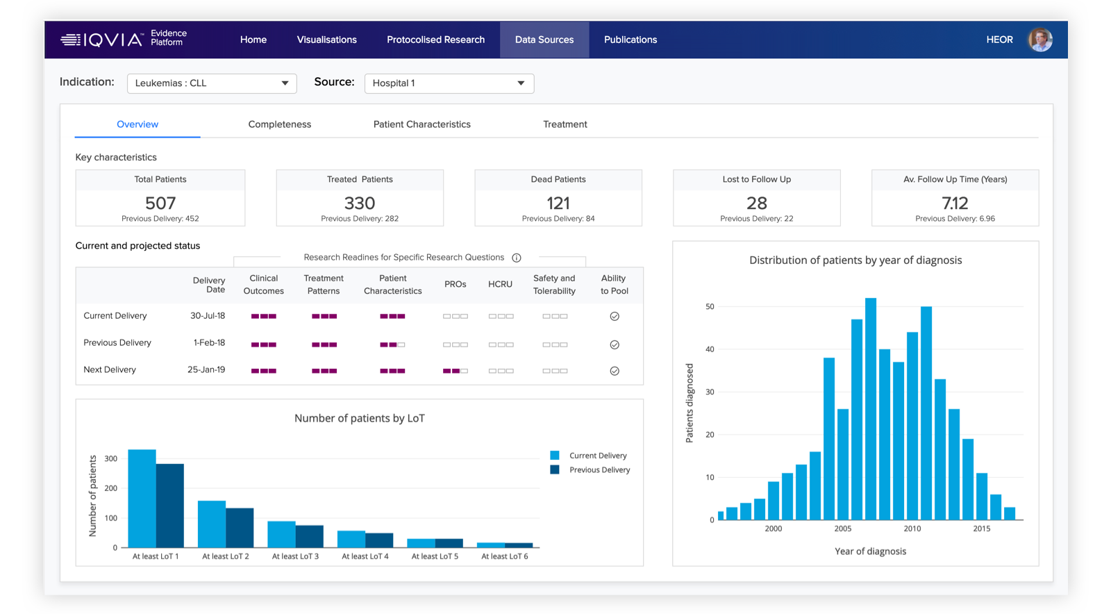Click the tallest bar in diagnosis chart

pos(871,410)
